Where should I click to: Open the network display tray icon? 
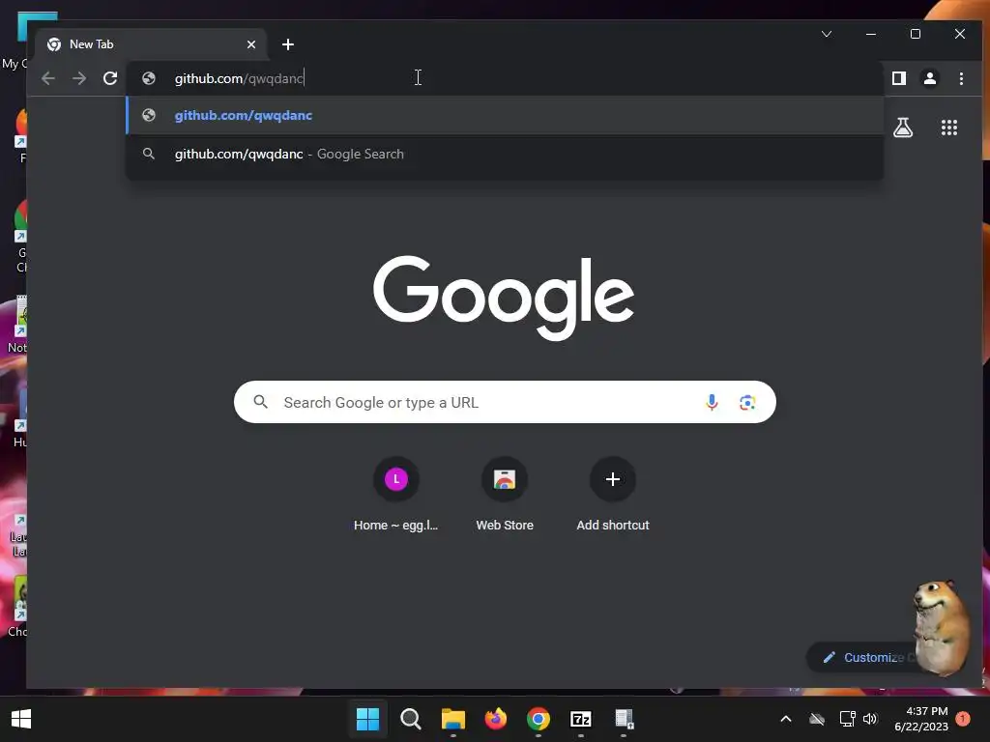(847, 719)
